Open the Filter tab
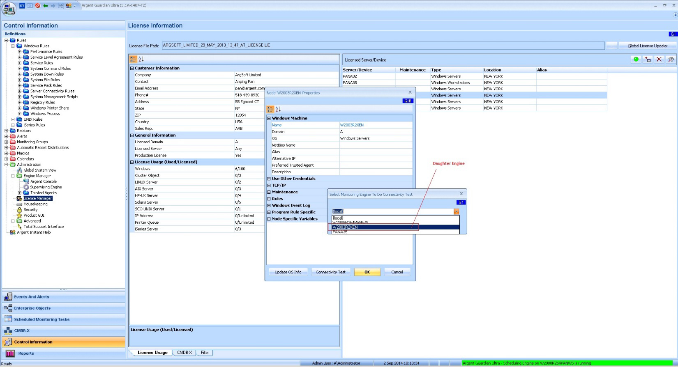Image resolution: width=678 pixels, height=367 pixels. (x=205, y=353)
